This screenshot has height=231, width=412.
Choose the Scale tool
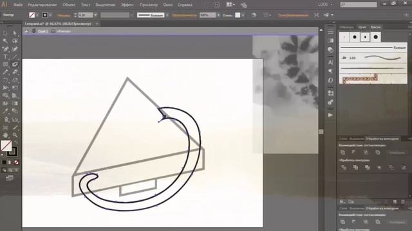(15, 80)
